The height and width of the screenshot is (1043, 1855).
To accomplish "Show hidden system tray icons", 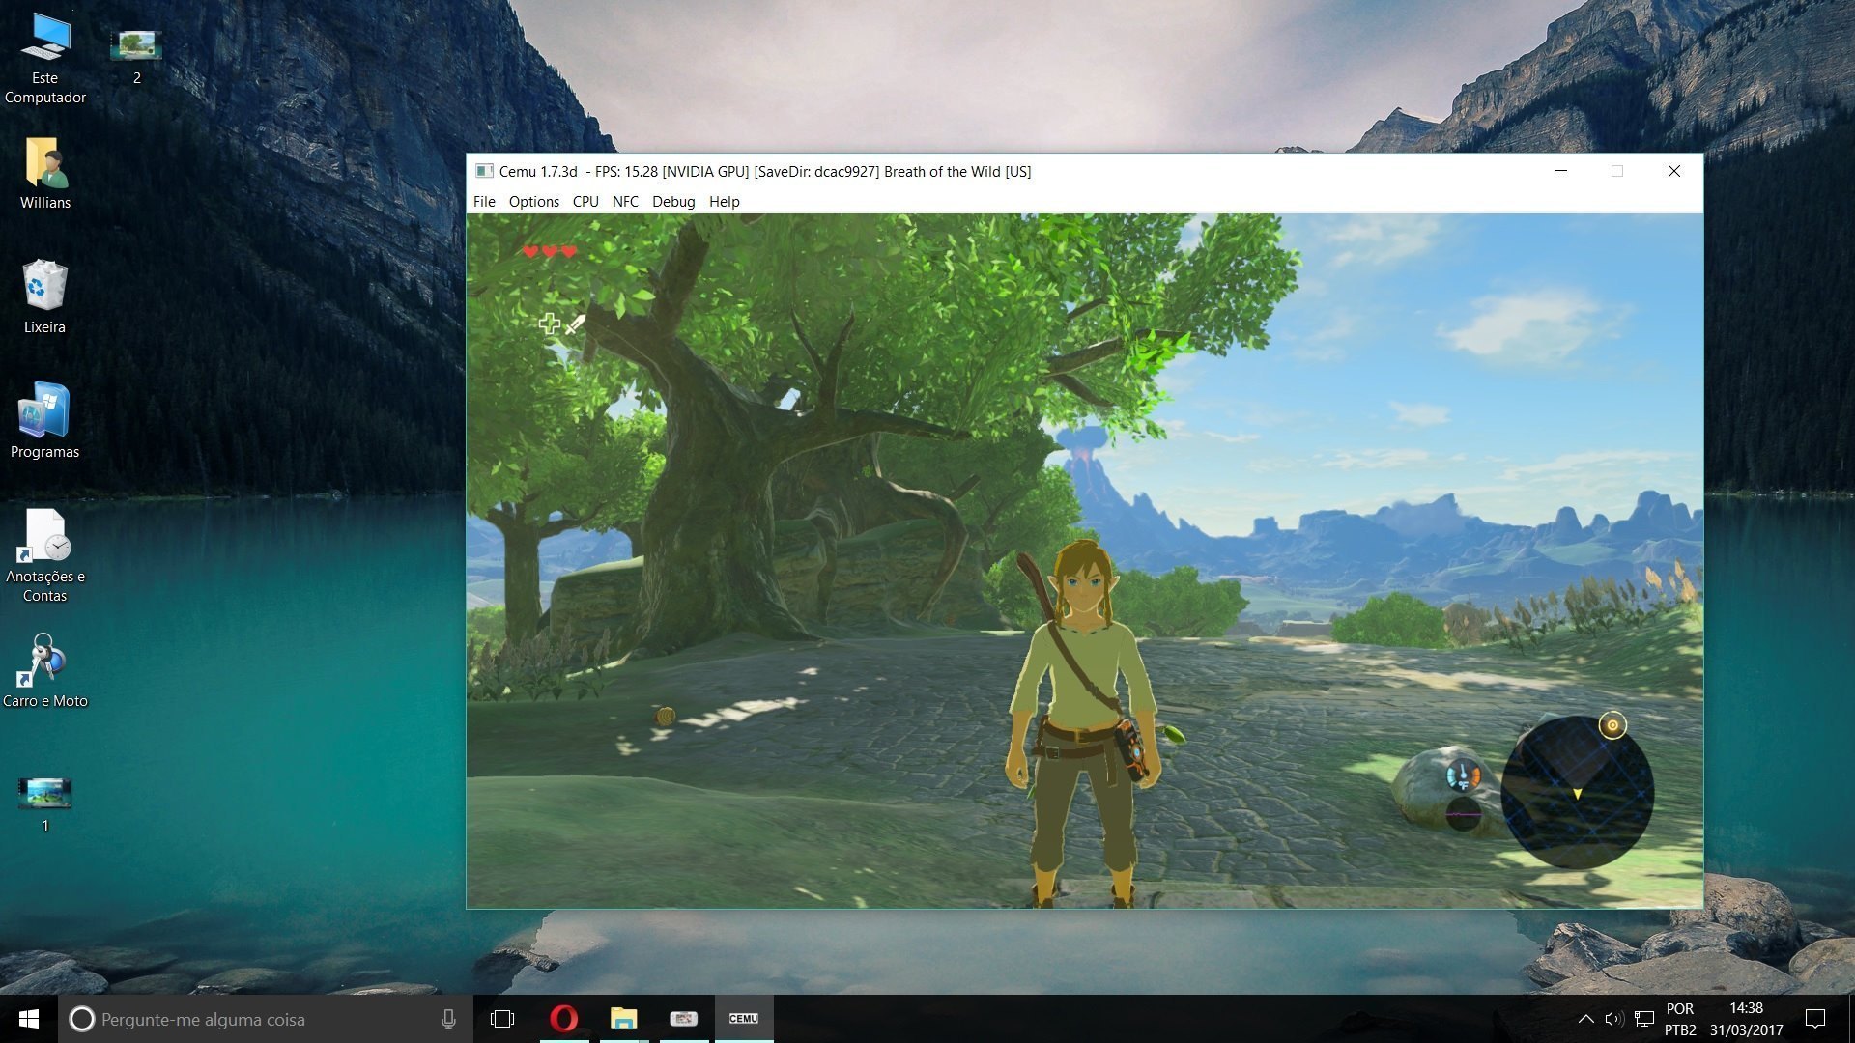I will click(1585, 1019).
